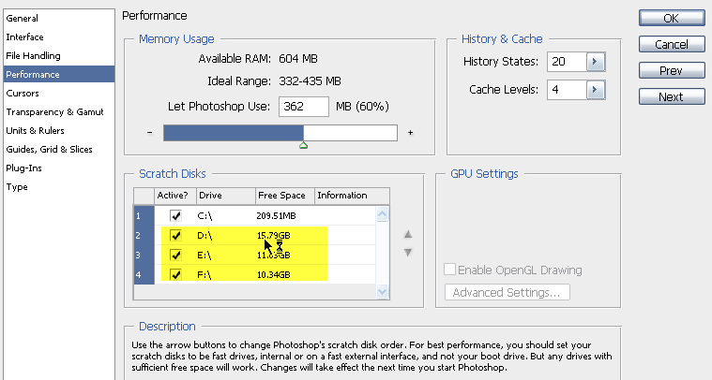Select scratch disk row number 2
712x380 pixels.
tap(144, 235)
